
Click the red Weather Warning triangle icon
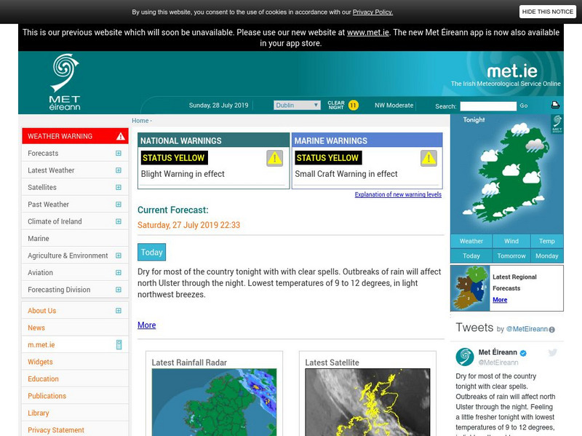tap(121, 136)
